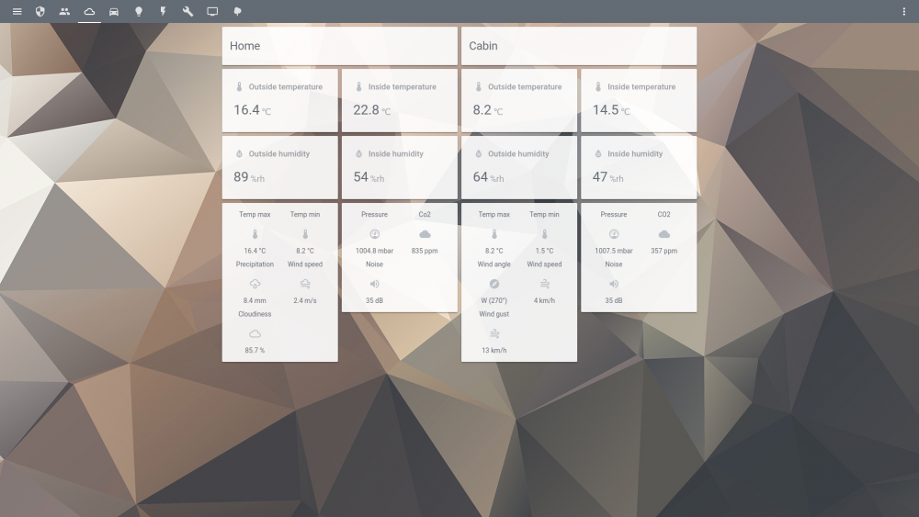919x517 pixels.
Task: Switch to the wrench tools tab
Action: (x=187, y=11)
